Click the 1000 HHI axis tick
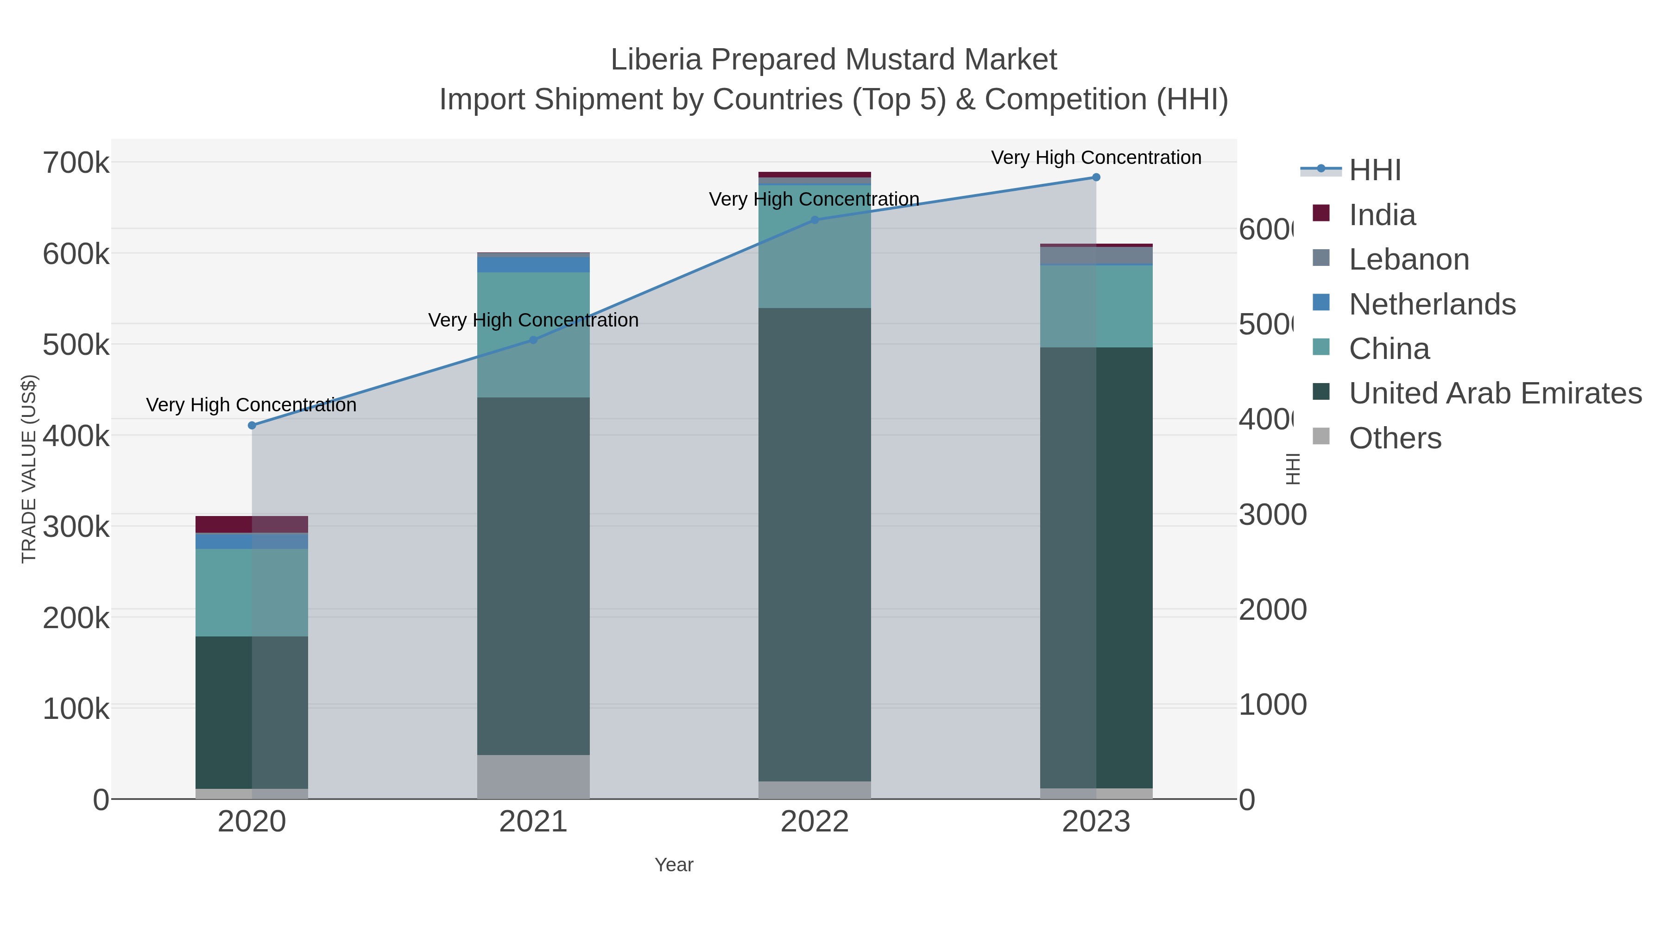Screen dimensions: 1668x938 [1272, 705]
